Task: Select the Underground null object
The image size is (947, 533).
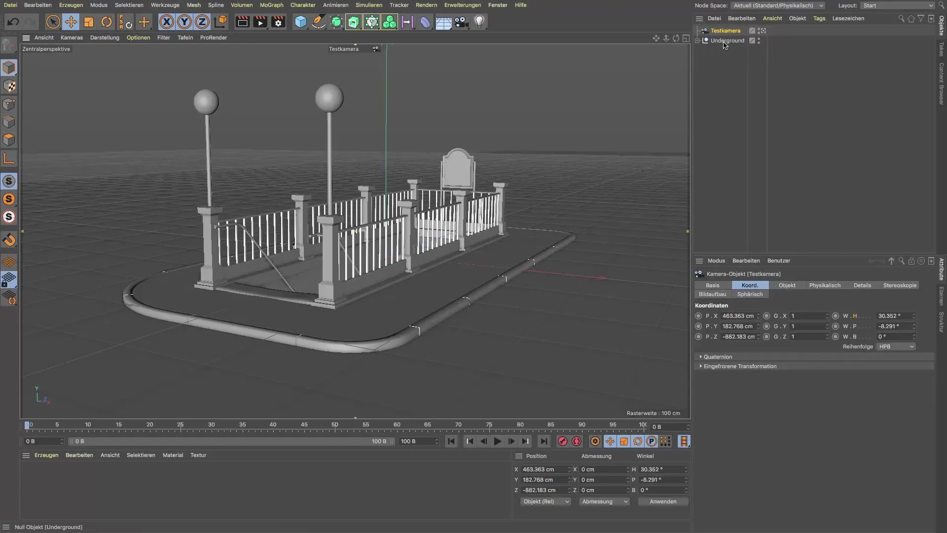Action: click(727, 40)
